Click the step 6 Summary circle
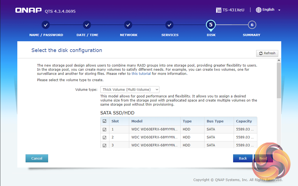This screenshot has height=186, width=298. [252, 25]
